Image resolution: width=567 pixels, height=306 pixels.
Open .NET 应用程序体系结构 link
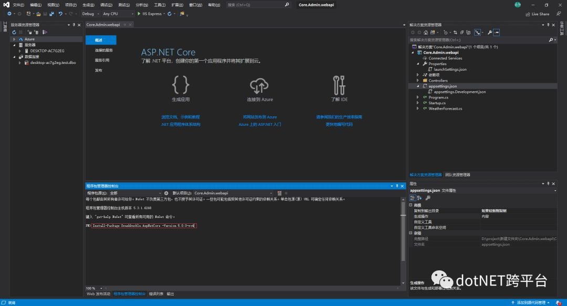[181, 124]
